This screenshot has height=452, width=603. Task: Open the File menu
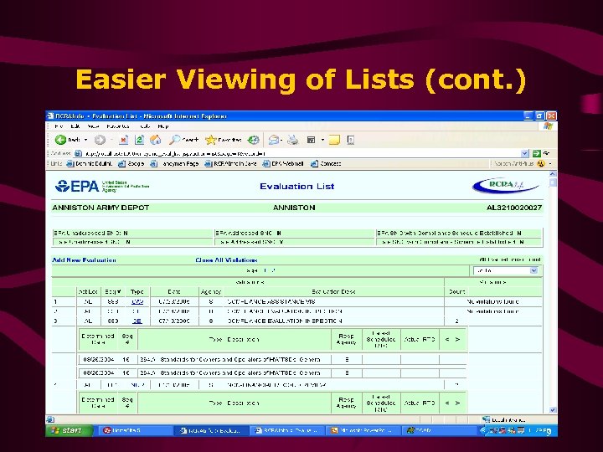pyautogui.click(x=59, y=126)
